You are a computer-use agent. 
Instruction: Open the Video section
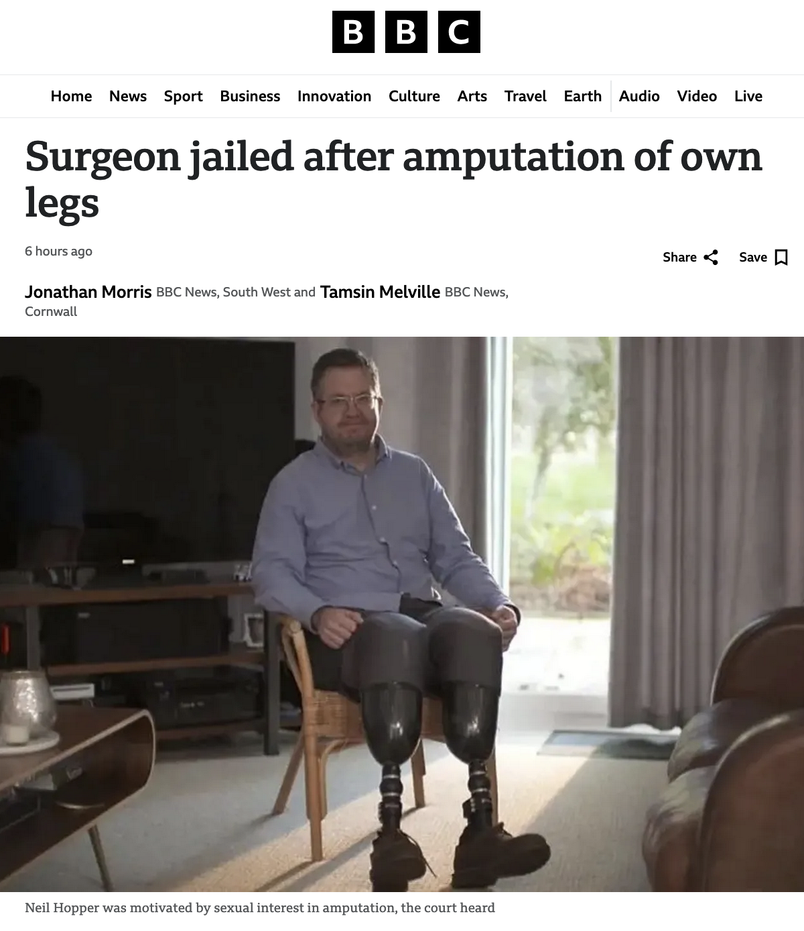(x=697, y=96)
